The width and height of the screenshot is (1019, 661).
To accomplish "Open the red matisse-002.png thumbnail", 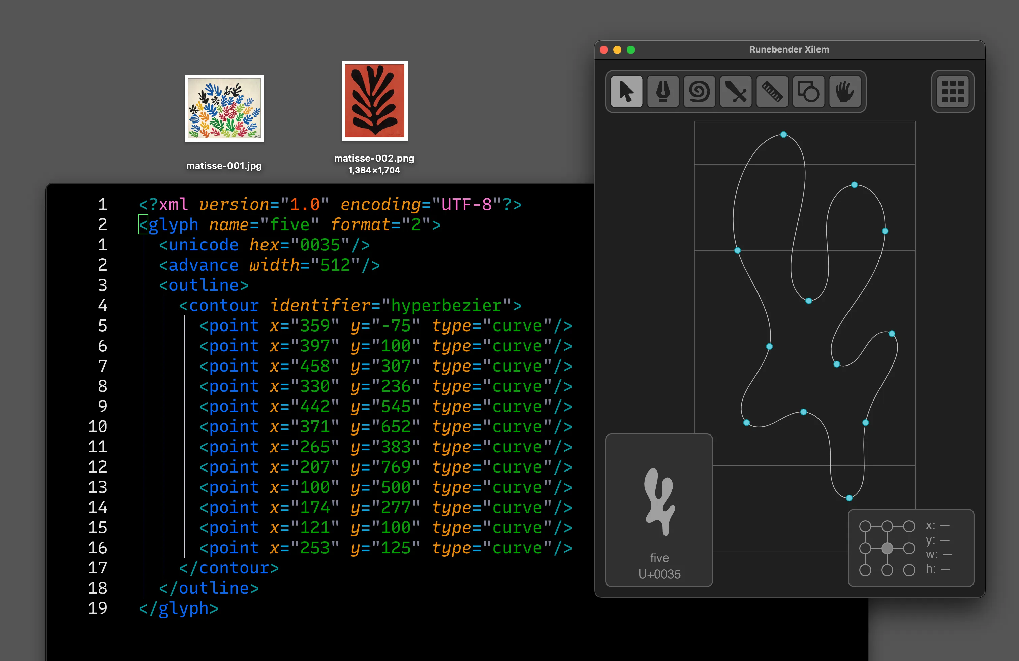I will (x=375, y=101).
